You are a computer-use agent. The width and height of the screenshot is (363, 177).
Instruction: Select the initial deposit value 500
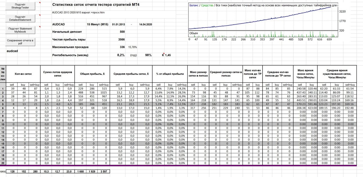point(122,32)
